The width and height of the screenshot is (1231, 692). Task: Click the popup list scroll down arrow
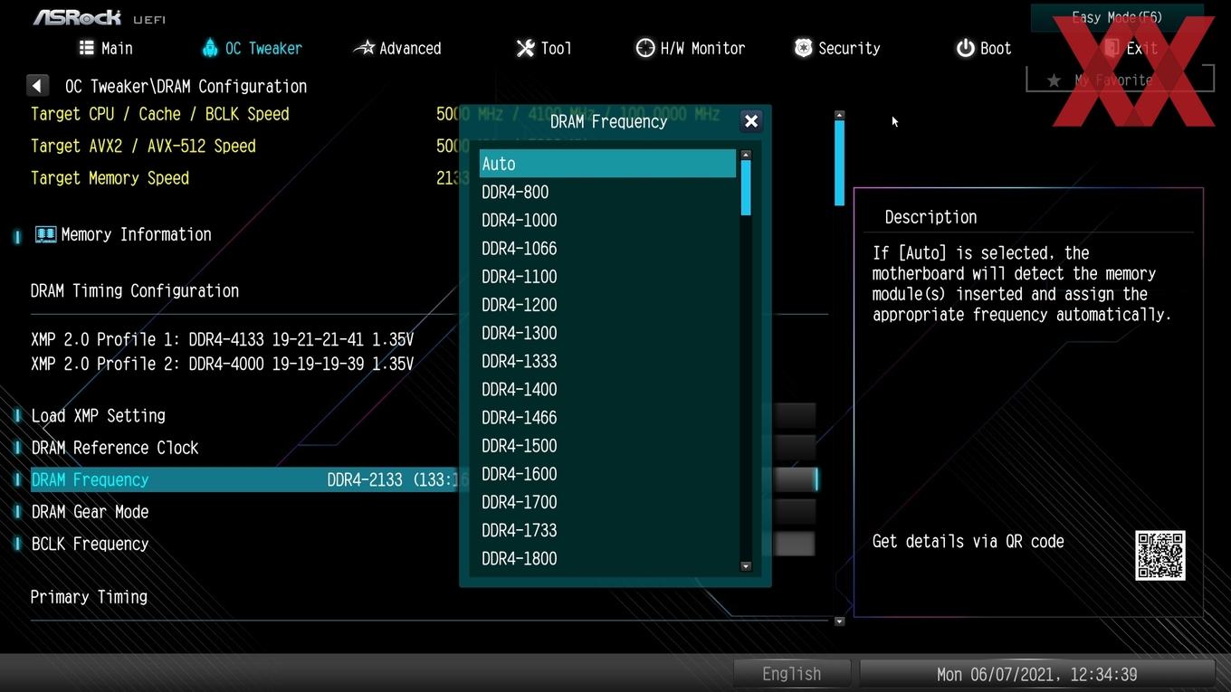[x=746, y=566]
